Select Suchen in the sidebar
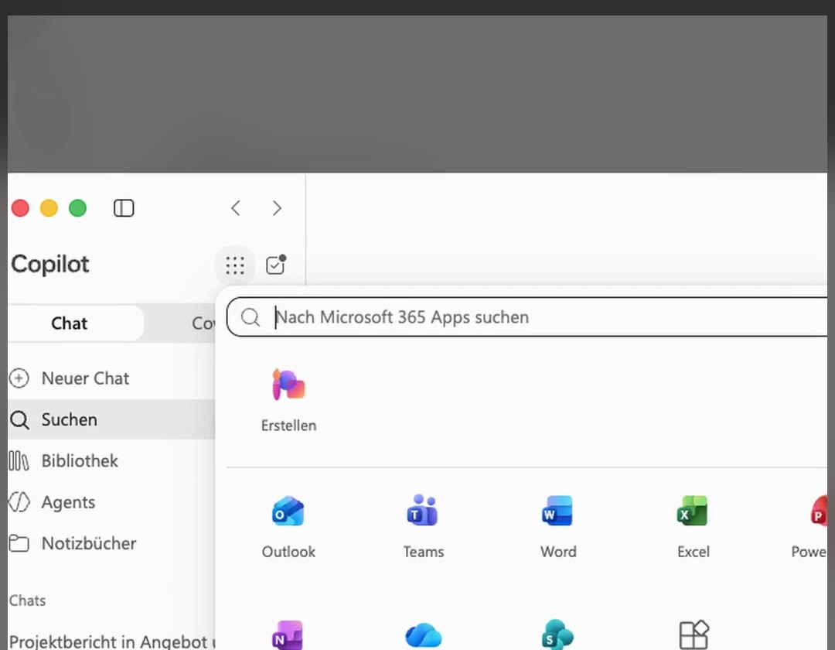 tap(111, 420)
